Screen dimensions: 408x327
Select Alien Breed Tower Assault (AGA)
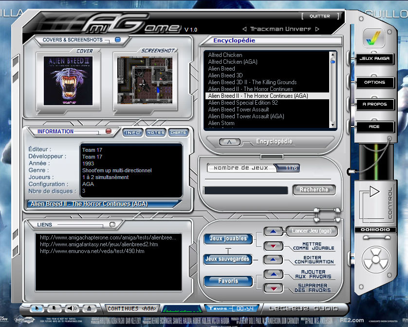(x=246, y=116)
